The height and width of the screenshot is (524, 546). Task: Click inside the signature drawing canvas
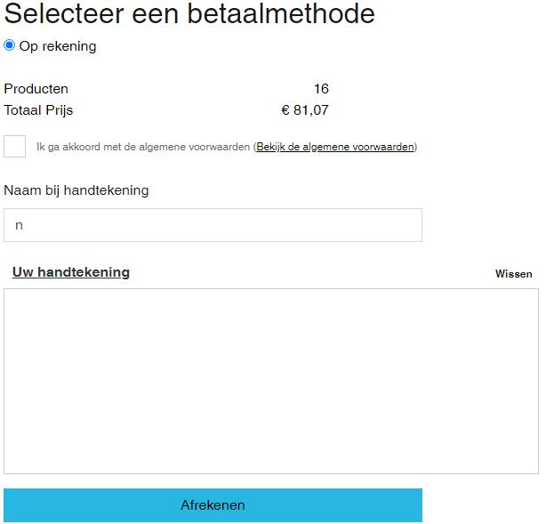(x=271, y=381)
